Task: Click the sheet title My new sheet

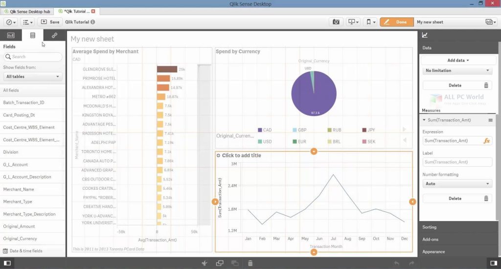Action: 92,39
